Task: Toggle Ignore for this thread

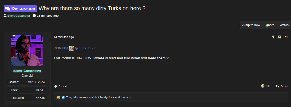Action: coord(270,25)
